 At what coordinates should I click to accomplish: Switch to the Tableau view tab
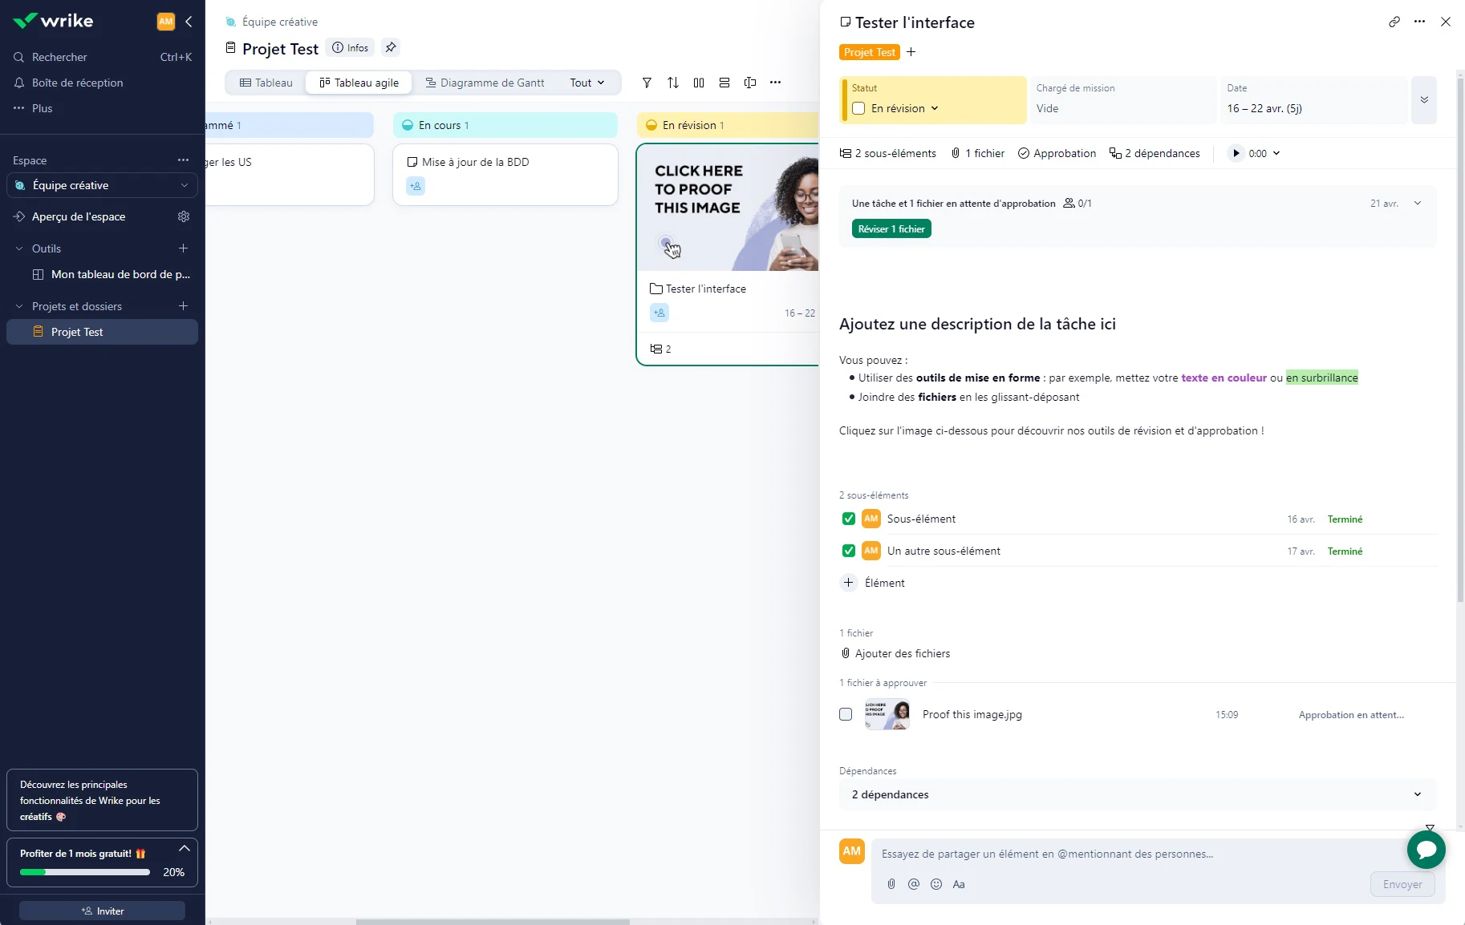(x=266, y=83)
